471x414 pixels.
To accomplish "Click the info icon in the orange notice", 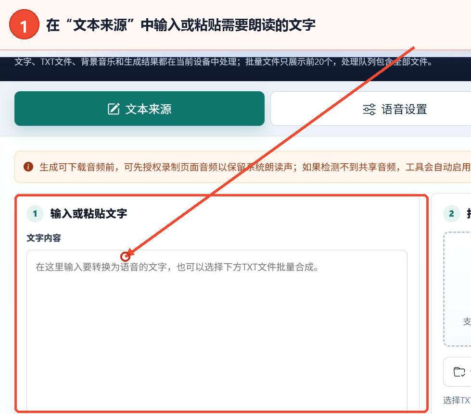I will click(28, 167).
